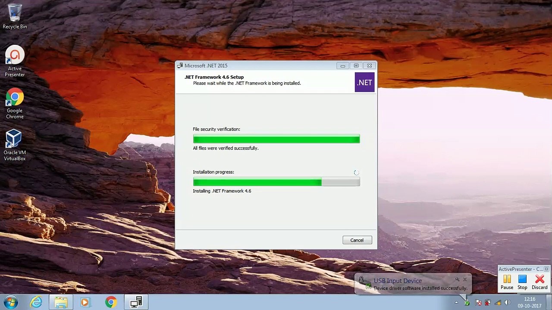Viewport: 552px width, 310px height.
Task: Click the USB device icon in the notification
Action: [x=364, y=282]
